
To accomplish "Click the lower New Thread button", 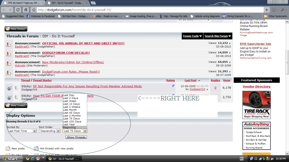I will 16,105.
